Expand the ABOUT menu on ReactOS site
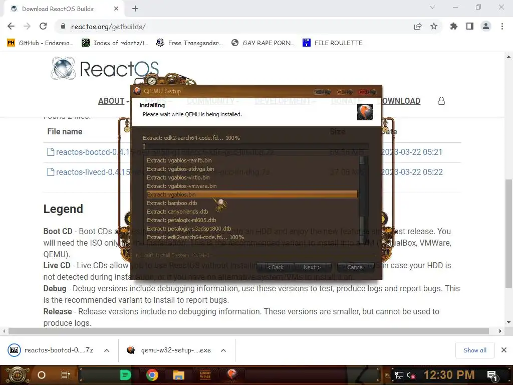The height and width of the screenshot is (385, 513). tap(114, 101)
